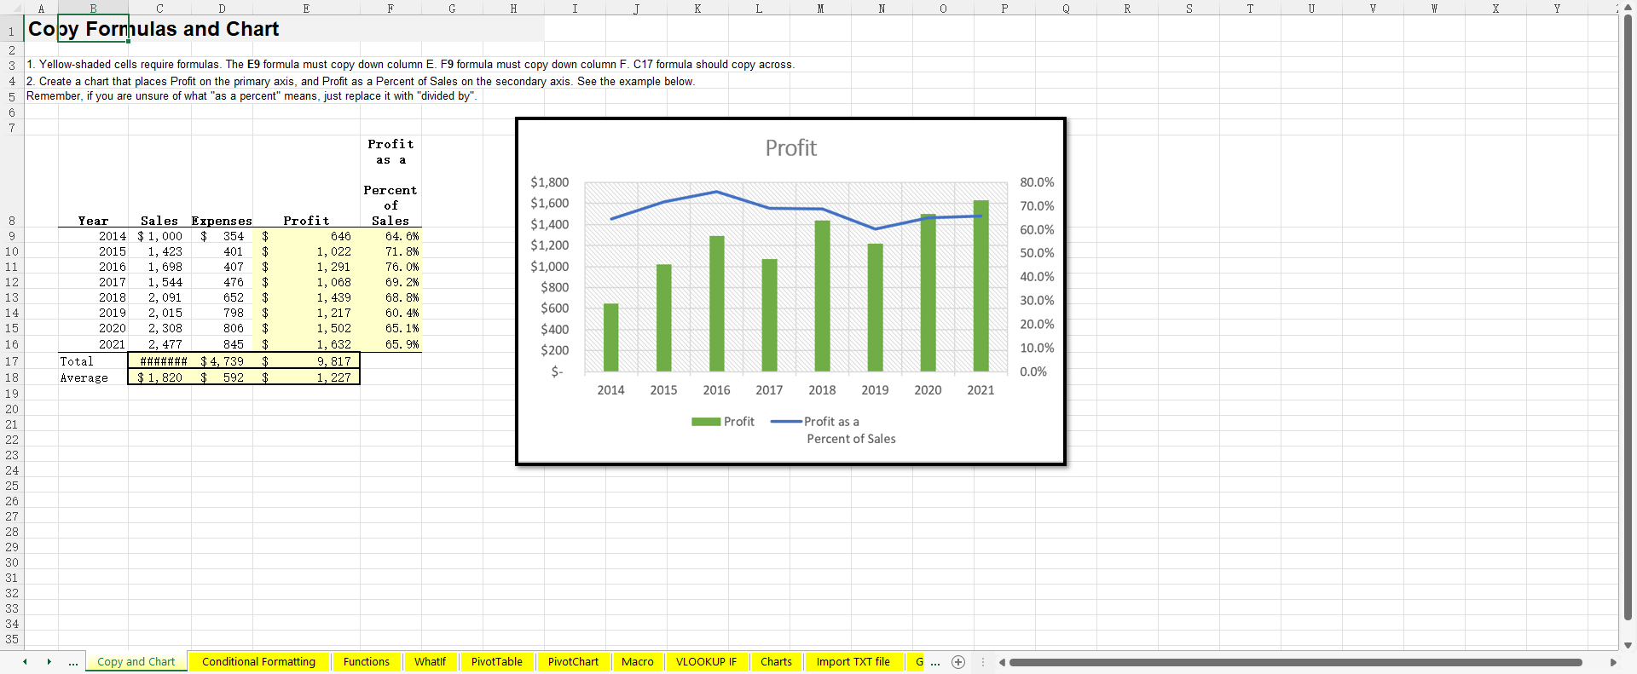Click the vertical scrollbar thumb
The height and width of the screenshot is (674, 1637).
pos(1628,317)
